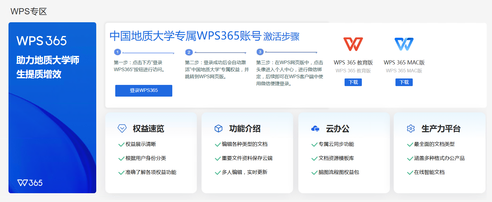Click the black WPS 365 MAC版 title text

404,62
